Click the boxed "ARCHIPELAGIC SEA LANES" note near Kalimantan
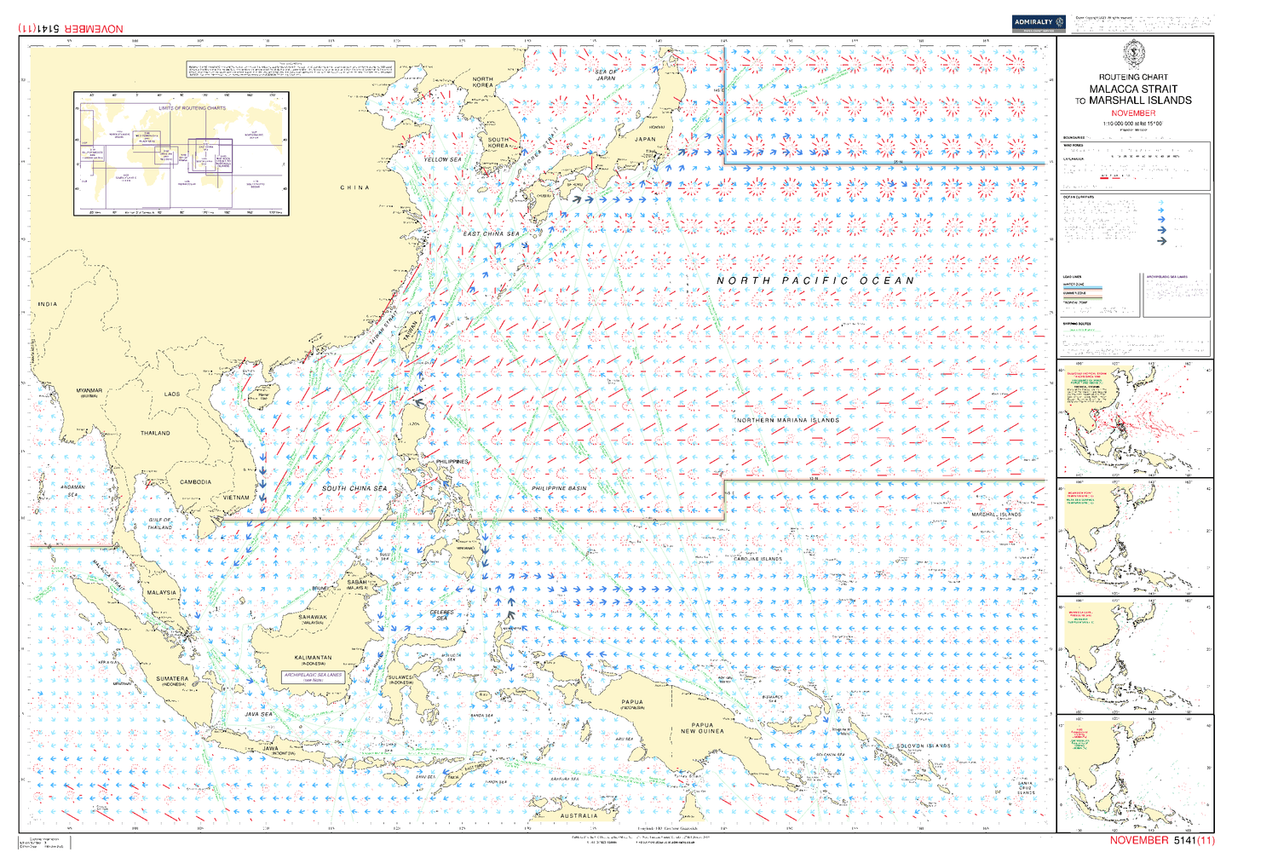Viewport: 1278px width, 852px height. (313, 676)
